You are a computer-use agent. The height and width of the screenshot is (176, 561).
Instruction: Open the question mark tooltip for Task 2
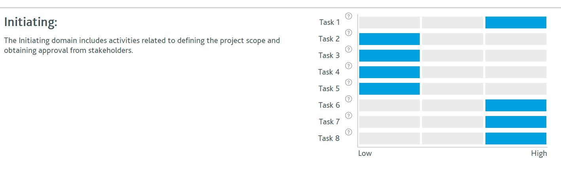point(349,33)
